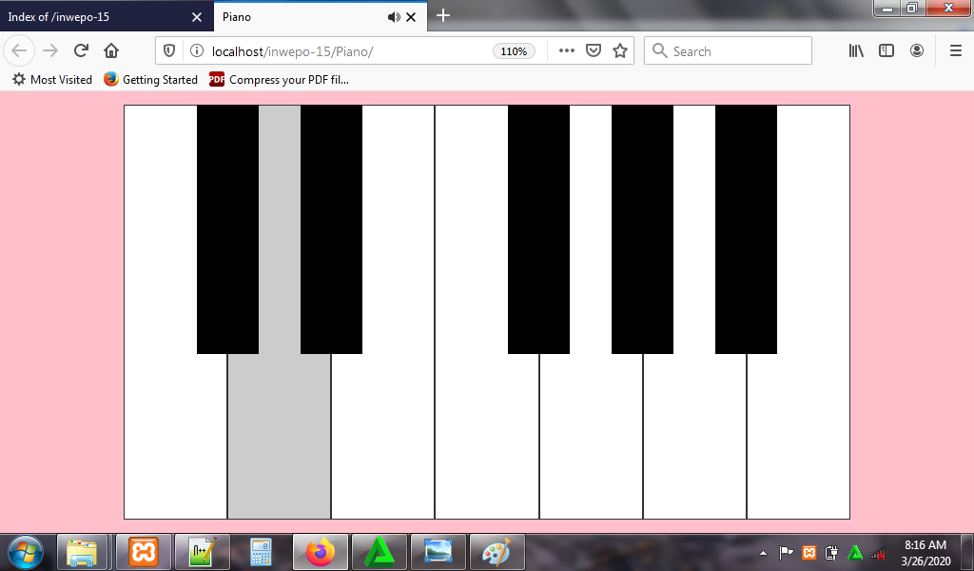Screen dimensions: 974x571
Task: Close the Index of /inwepo-15 tab
Action: [197, 17]
